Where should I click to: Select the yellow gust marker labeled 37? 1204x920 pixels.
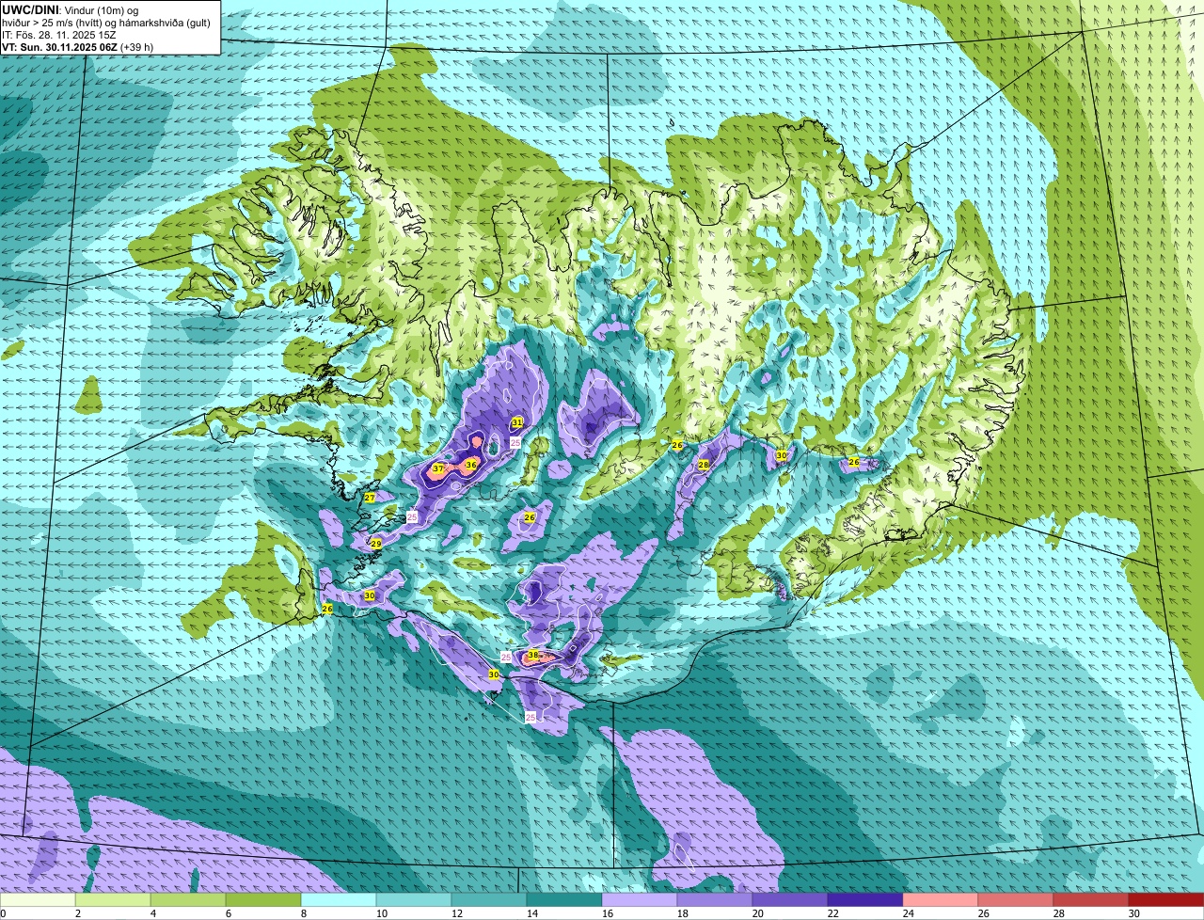click(x=438, y=468)
